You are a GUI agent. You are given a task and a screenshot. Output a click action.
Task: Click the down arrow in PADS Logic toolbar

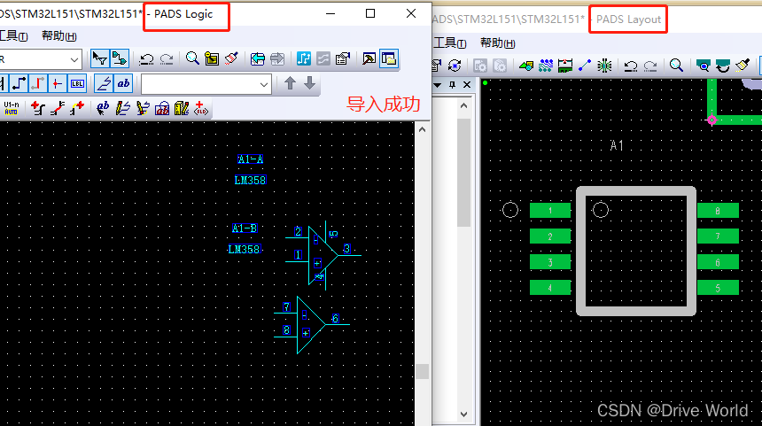tap(309, 83)
